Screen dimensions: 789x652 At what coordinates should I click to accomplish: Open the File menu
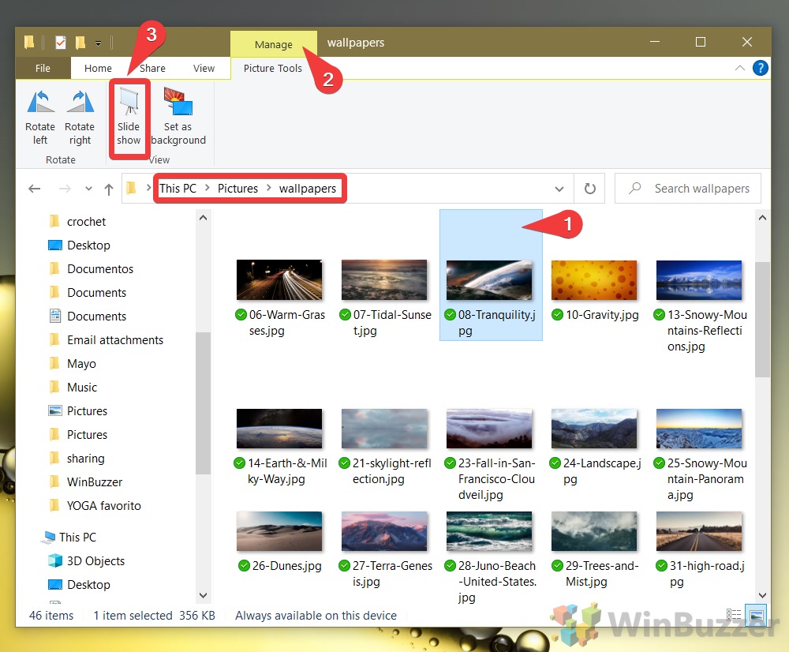(x=42, y=68)
